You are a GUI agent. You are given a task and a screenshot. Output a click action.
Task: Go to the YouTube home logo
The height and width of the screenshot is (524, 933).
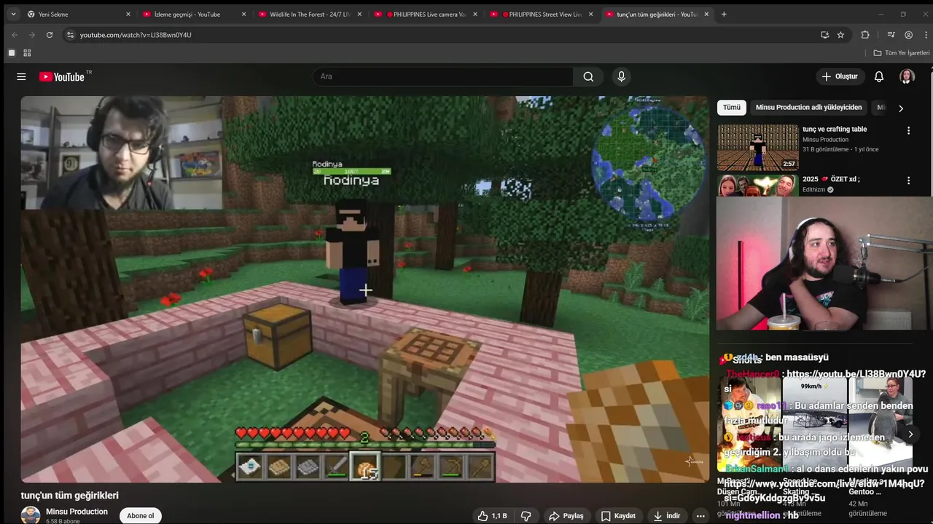point(62,76)
